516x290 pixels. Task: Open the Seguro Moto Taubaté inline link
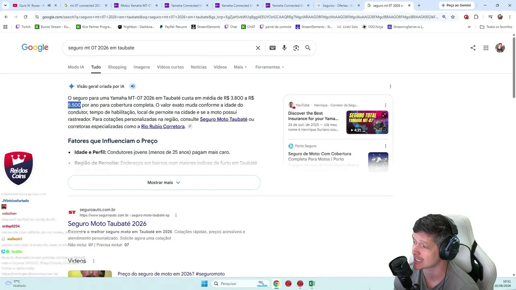pyautogui.click(x=223, y=120)
